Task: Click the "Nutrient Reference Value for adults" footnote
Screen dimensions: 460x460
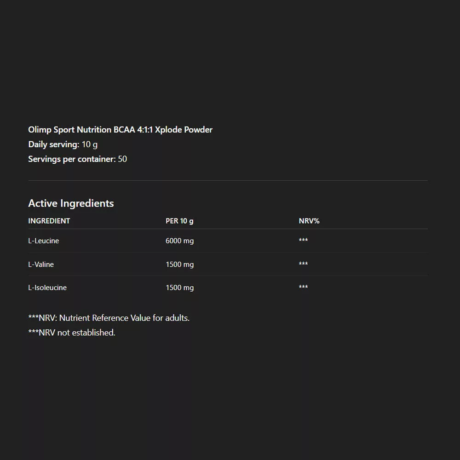Action: click(109, 318)
